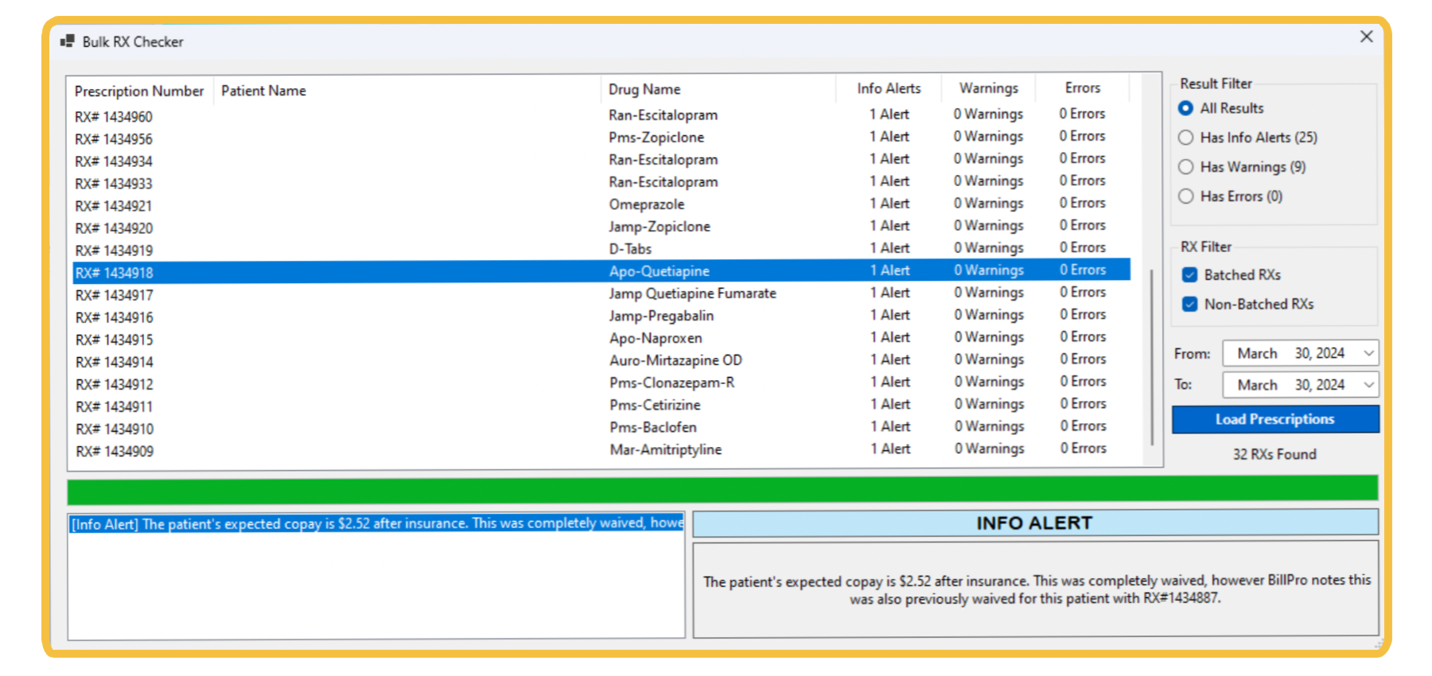Click the green progress bar
Screen dimensions: 1432x676
coord(722,490)
